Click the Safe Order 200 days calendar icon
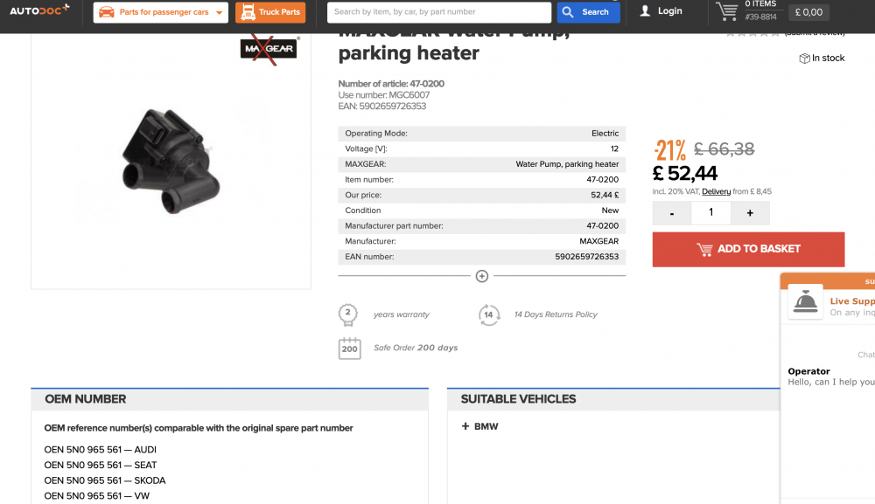 pos(349,349)
